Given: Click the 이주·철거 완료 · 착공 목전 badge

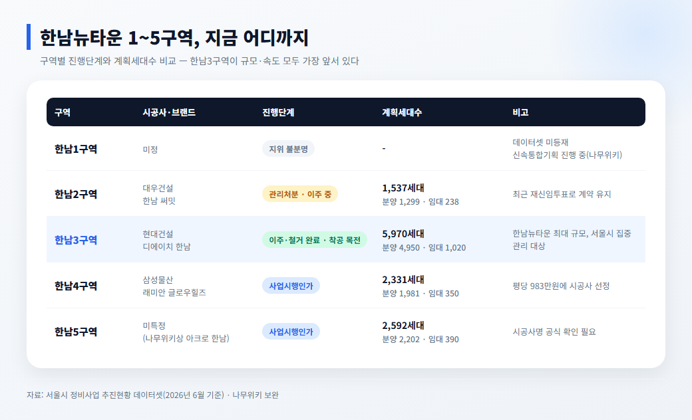Looking at the screenshot, I should (315, 240).
